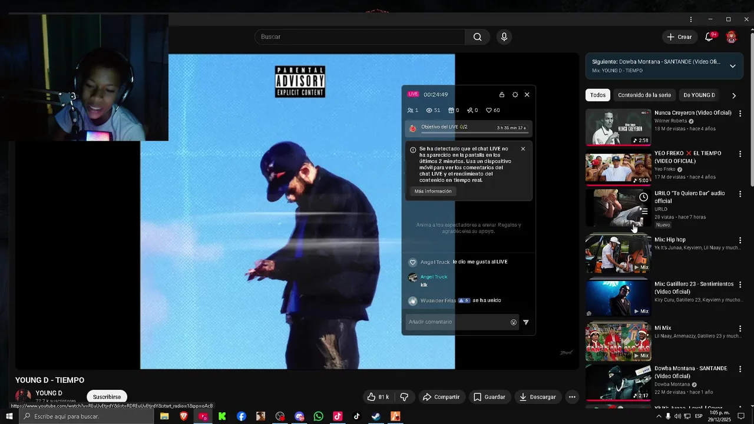Open emoji picker in comment box

(x=514, y=322)
